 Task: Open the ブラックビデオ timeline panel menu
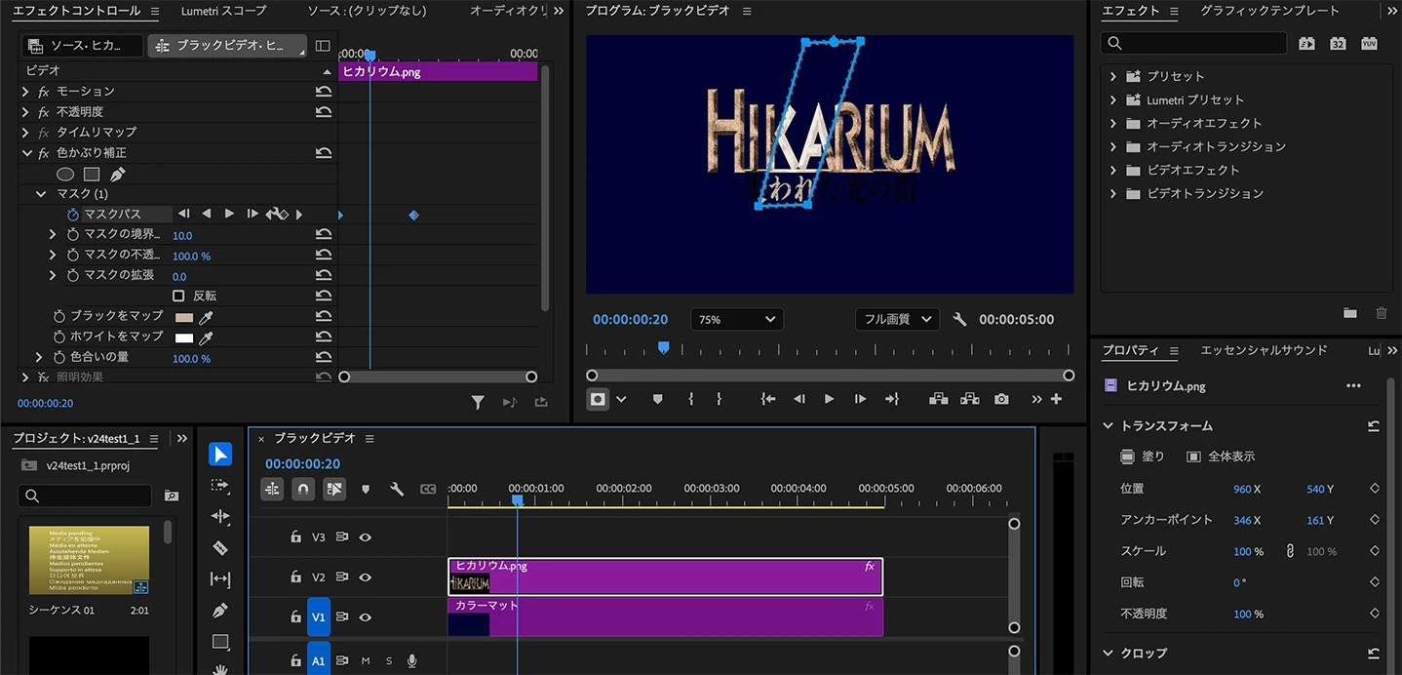(369, 439)
